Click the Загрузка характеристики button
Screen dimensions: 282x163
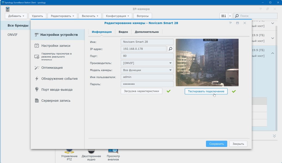click(141, 91)
